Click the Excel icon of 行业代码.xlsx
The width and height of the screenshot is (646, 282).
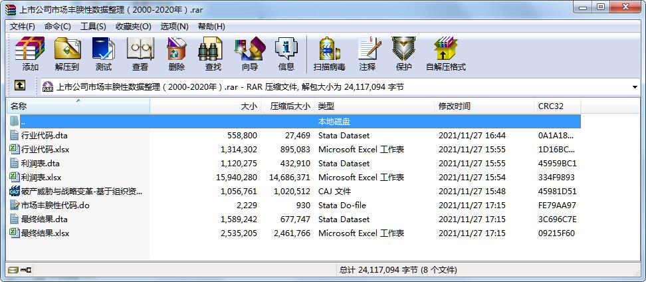(x=14, y=149)
